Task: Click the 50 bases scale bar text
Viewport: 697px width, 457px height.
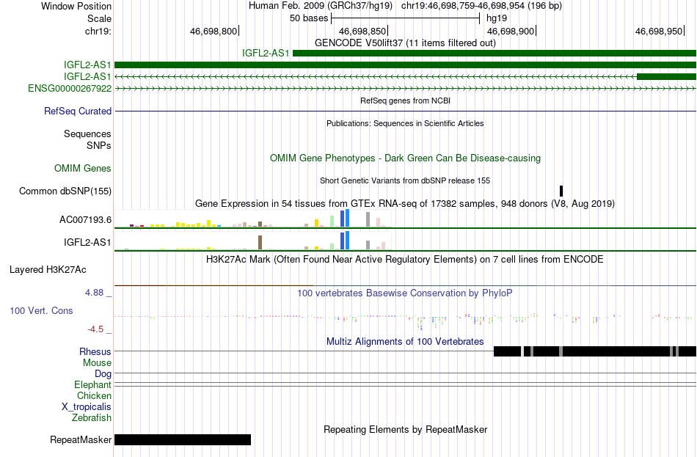Action: (309, 18)
